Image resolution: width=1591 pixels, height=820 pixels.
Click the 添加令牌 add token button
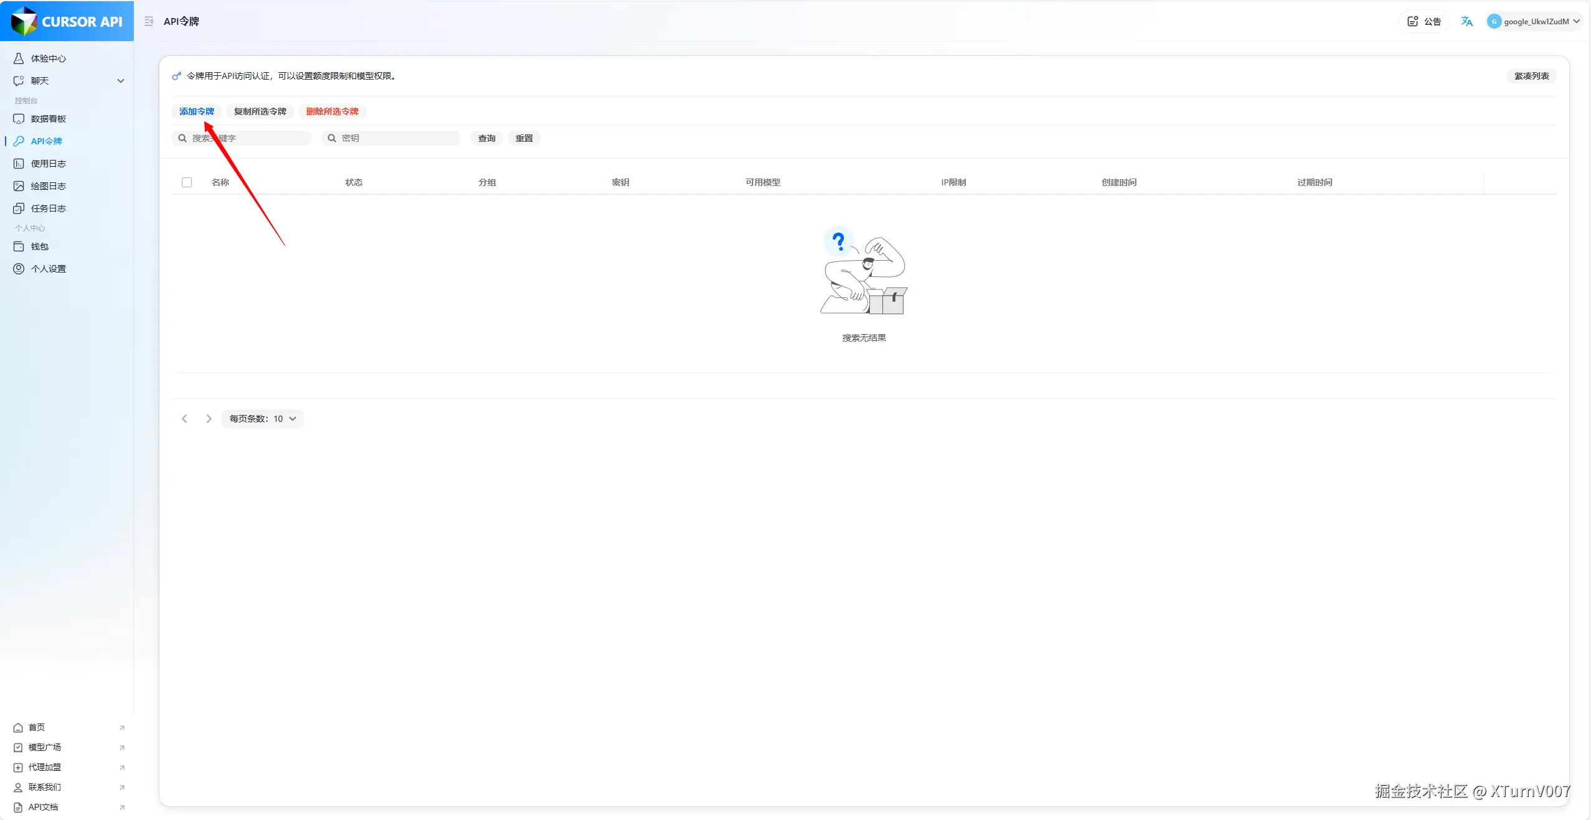pyautogui.click(x=196, y=111)
